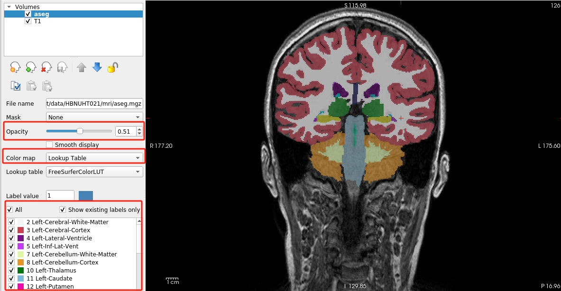This screenshot has width=561, height=291.
Task: Click the Opacity slider handle
Action: pos(80,131)
